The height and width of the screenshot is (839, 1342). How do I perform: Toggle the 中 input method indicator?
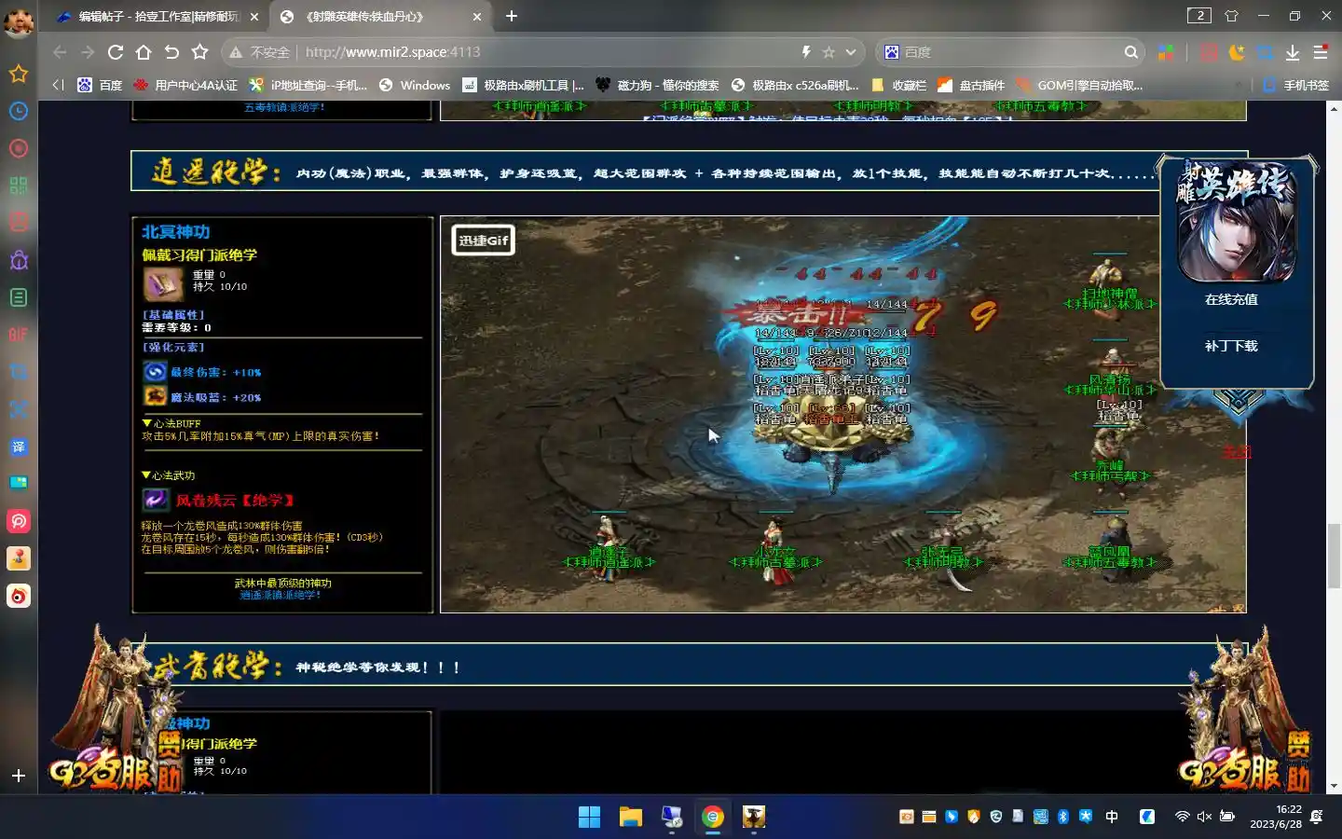[x=1112, y=817]
